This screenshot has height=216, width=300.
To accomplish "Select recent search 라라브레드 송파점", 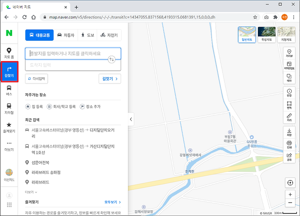I will pos(43,172).
